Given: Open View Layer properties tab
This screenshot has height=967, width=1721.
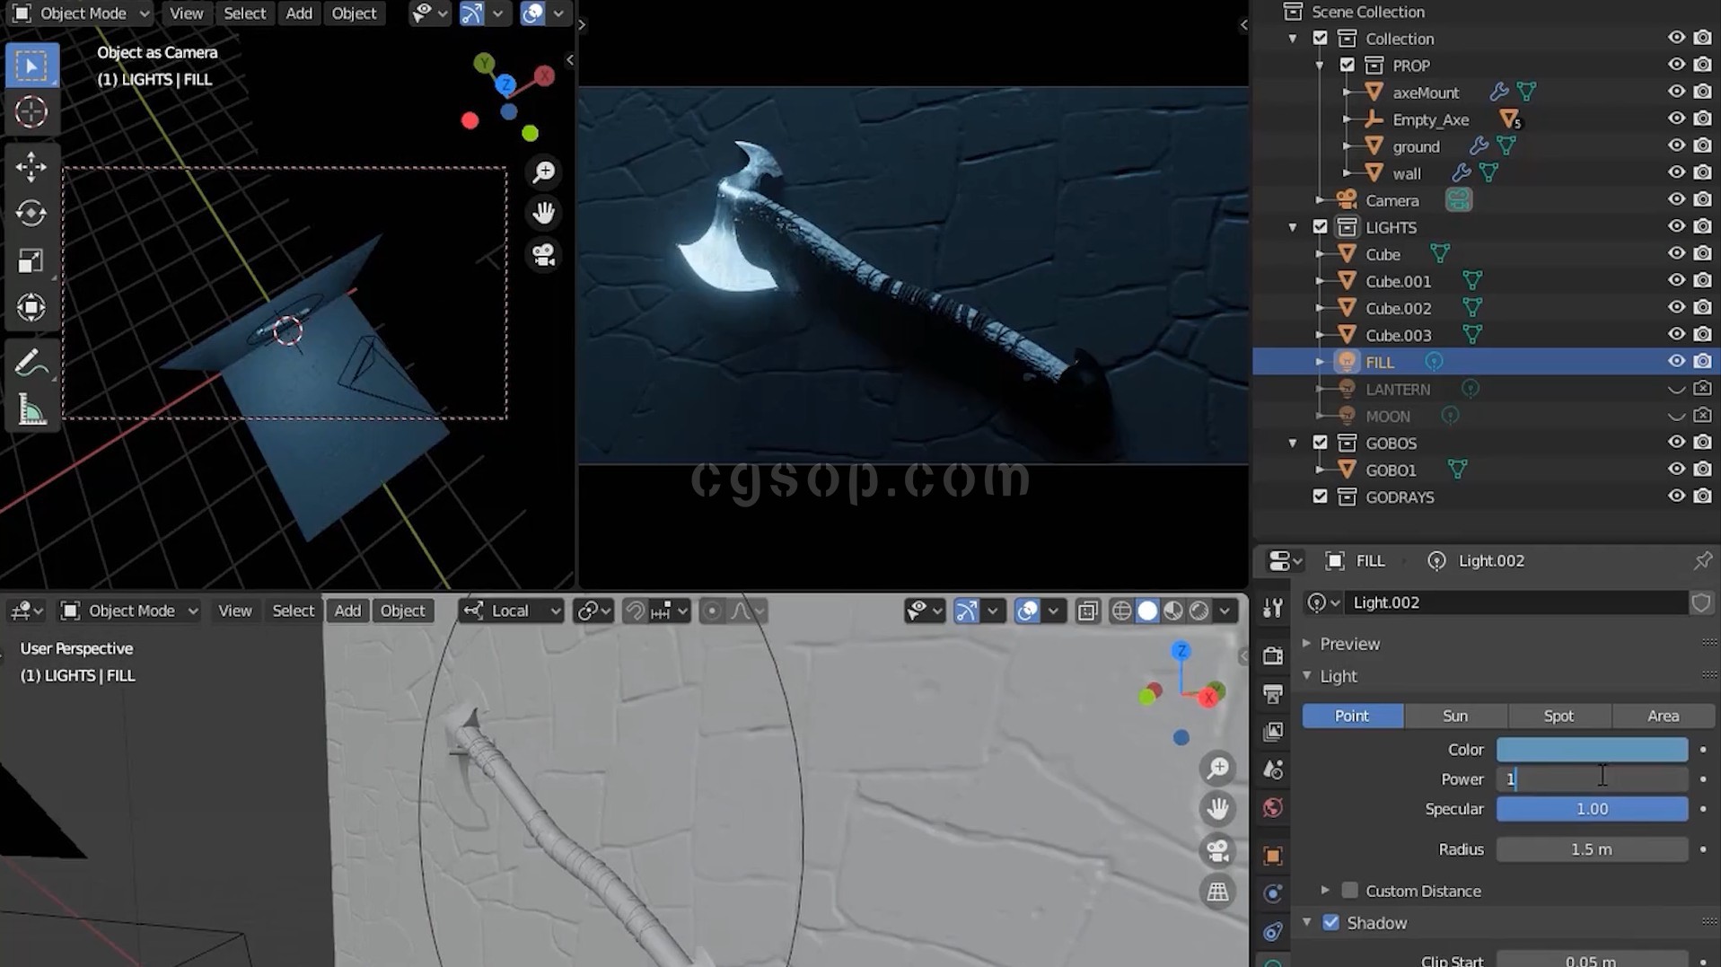Looking at the screenshot, I should 1273,732.
